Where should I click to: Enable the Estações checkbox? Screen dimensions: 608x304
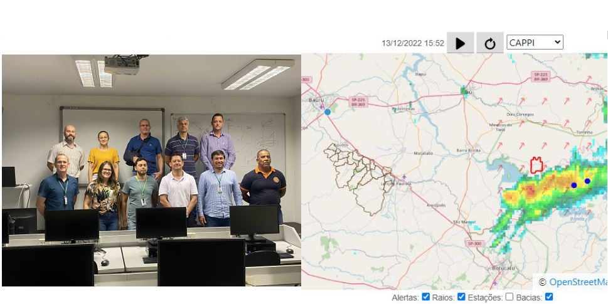[x=509, y=296]
